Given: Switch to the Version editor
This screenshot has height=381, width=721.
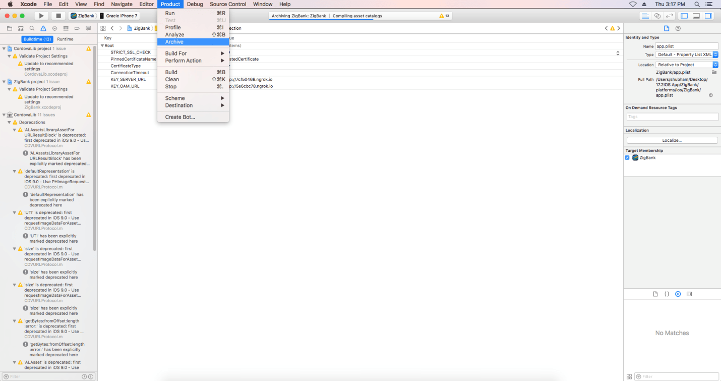Looking at the screenshot, I should click(x=670, y=16).
